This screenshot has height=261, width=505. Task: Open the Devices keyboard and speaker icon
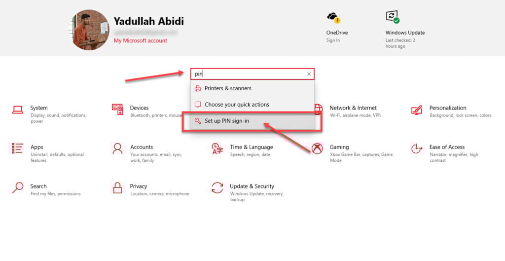coord(117,110)
